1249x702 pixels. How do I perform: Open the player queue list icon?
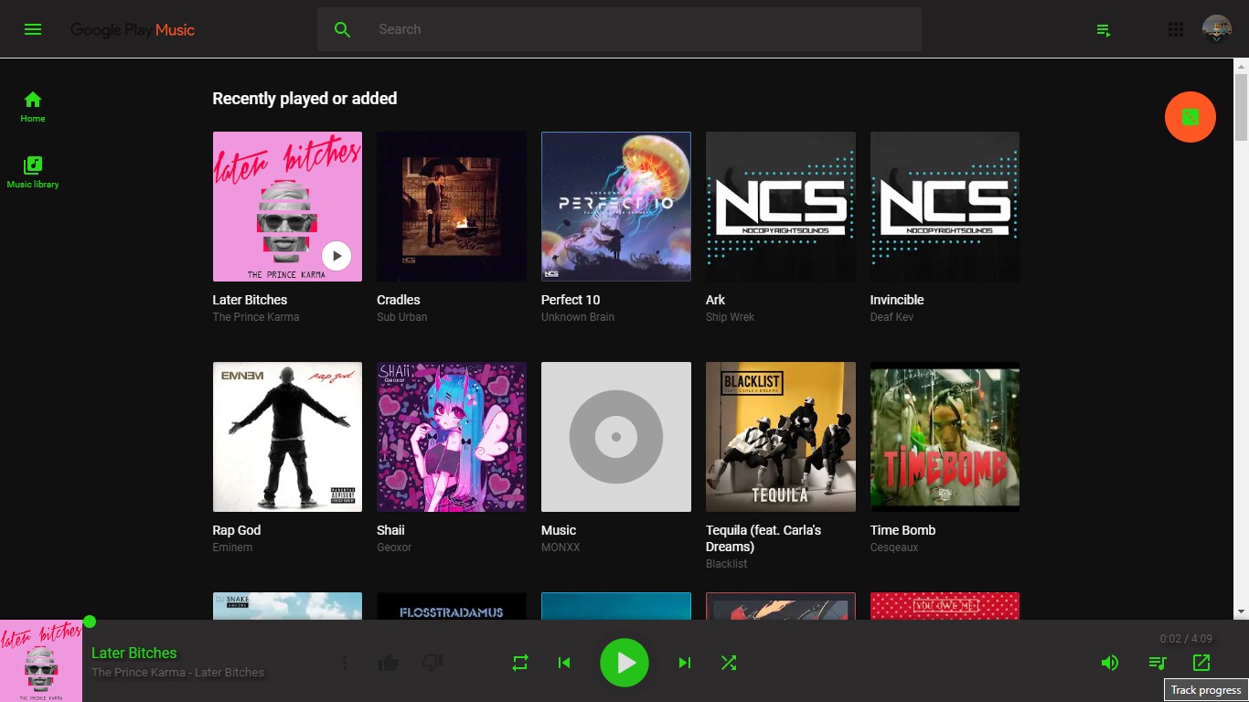point(1158,663)
